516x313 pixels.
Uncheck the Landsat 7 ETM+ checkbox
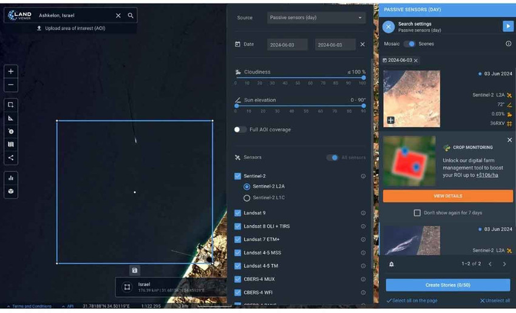237,240
